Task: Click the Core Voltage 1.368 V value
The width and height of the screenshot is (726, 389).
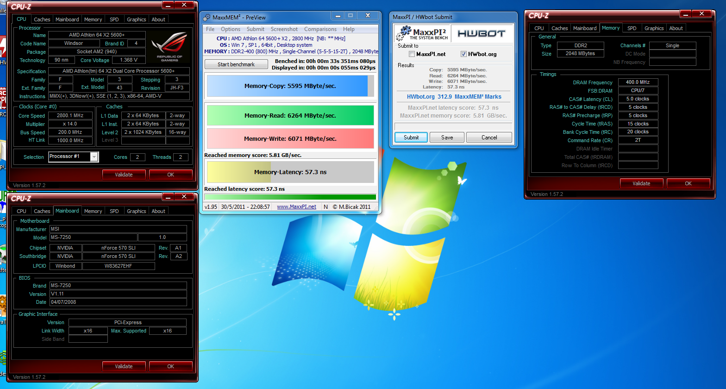Action: point(129,60)
